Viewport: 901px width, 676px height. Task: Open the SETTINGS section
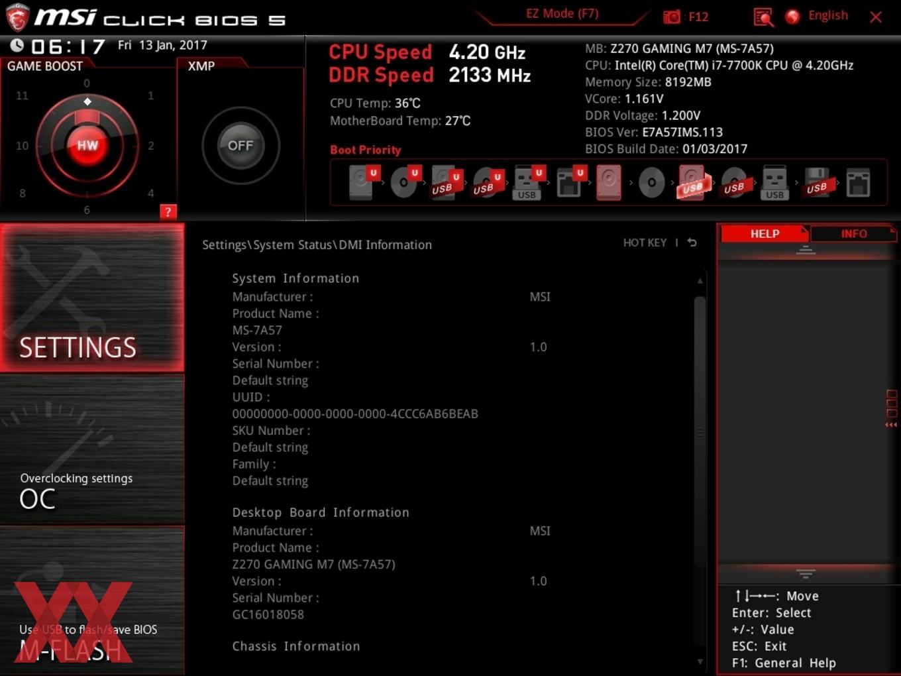(92, 298)
